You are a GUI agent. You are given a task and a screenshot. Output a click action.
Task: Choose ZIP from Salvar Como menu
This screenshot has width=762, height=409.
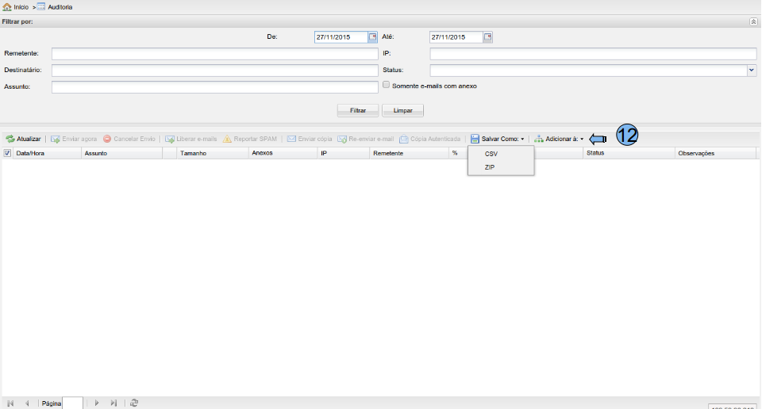[x=490, y=167]
